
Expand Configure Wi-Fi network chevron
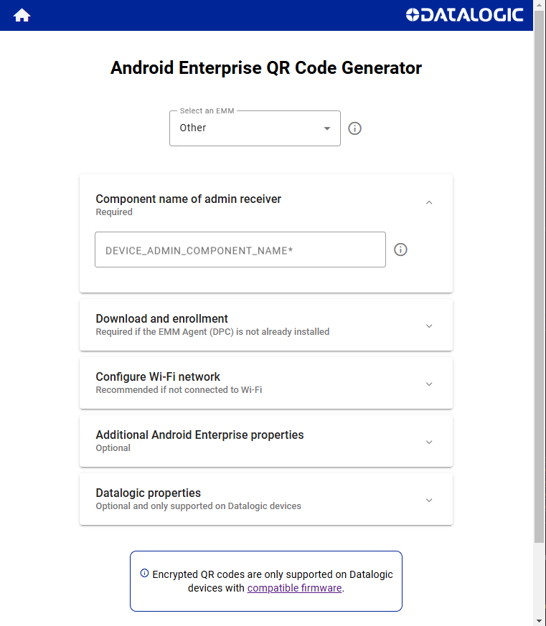click(429, 384)
